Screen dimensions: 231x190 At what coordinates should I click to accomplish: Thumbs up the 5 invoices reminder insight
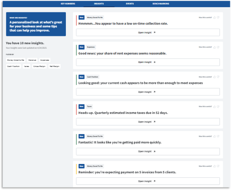(x=215, y=166)
